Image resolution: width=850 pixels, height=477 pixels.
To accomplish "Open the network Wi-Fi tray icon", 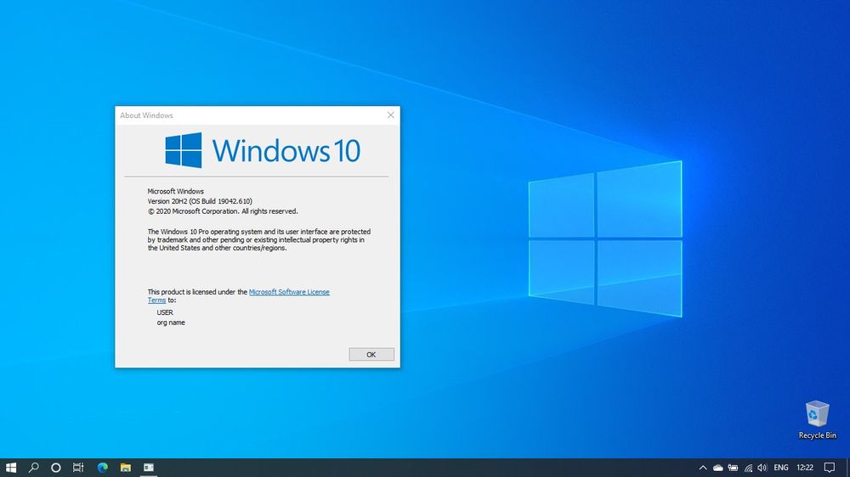I will click(x=748, y=468).
